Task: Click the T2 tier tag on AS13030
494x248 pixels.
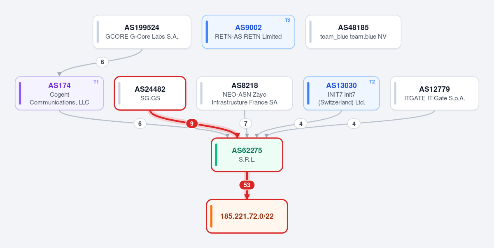Action: (x=372, y=82)
